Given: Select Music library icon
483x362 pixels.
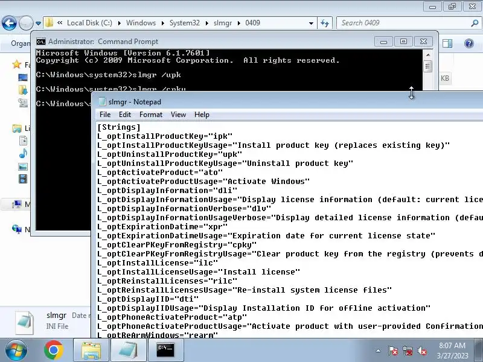Looking at the screenshot, I should [x=23, y=153].
